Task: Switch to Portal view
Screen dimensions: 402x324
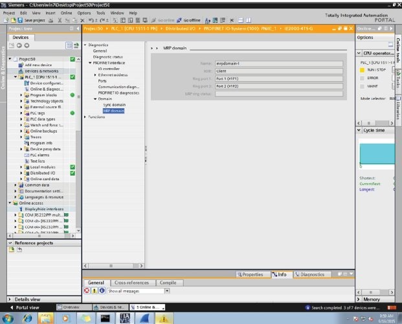Action: pyautogui.click(x=25, y=308)
